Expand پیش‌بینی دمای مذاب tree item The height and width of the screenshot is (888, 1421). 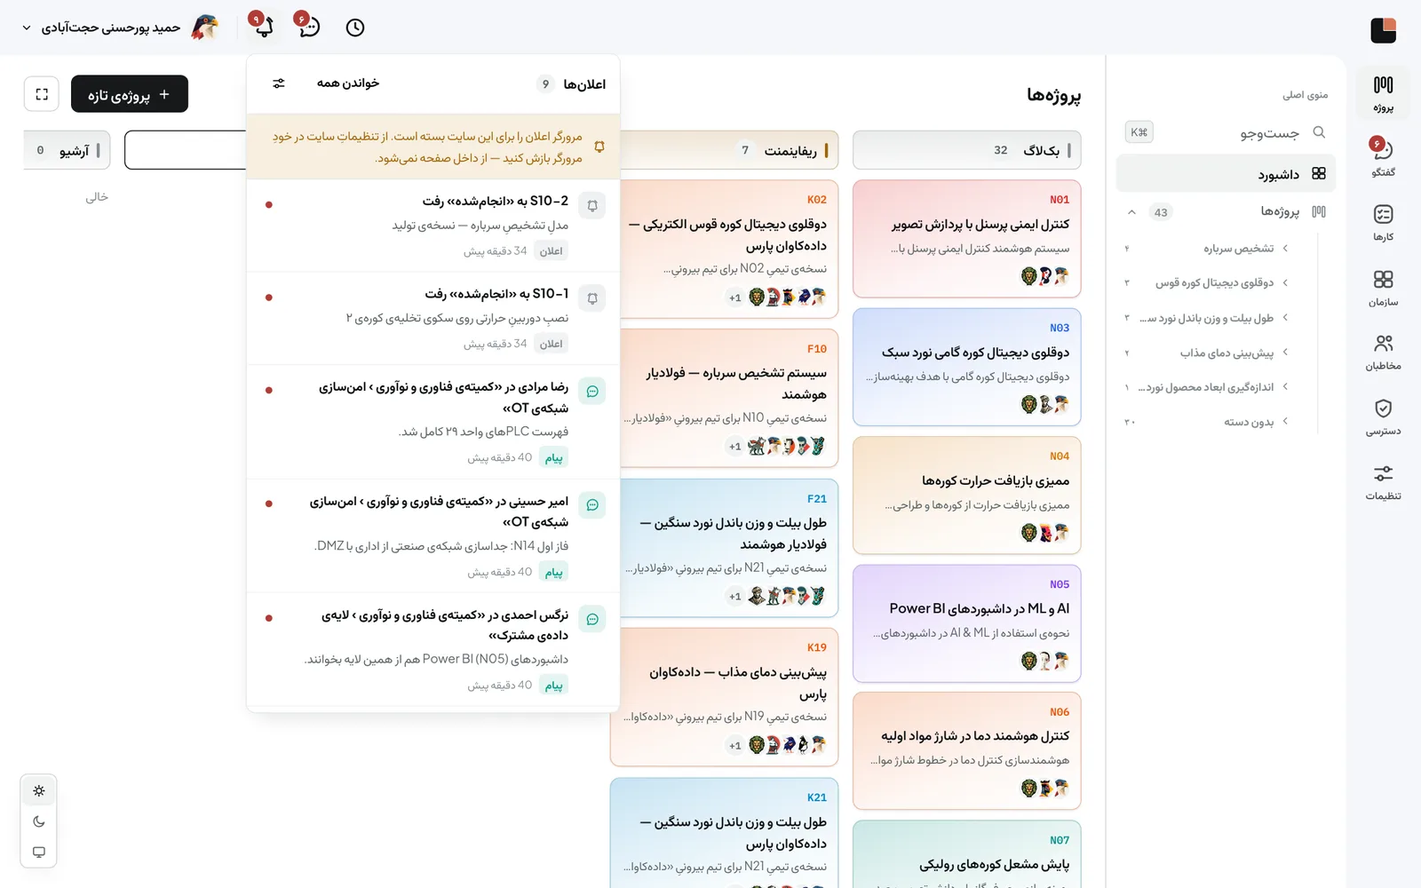click(x=1285, y=353)
